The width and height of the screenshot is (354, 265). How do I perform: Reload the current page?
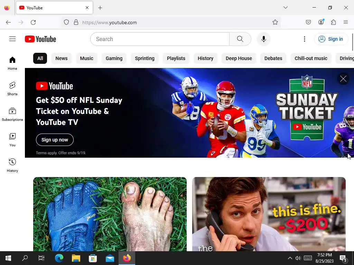pyautogui.click(x=33, y=22)
